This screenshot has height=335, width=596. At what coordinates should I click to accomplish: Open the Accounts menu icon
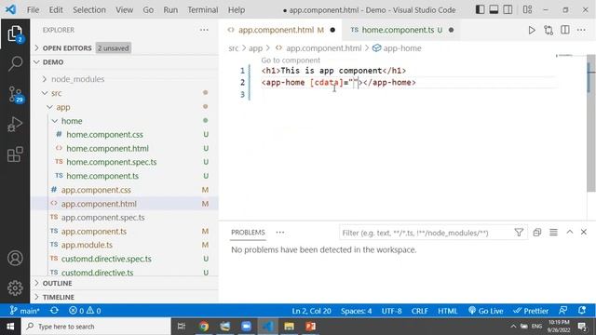(15, 259)
